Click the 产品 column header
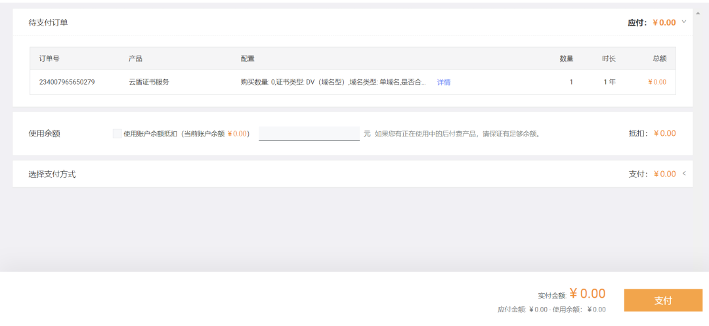 point(135,59)
